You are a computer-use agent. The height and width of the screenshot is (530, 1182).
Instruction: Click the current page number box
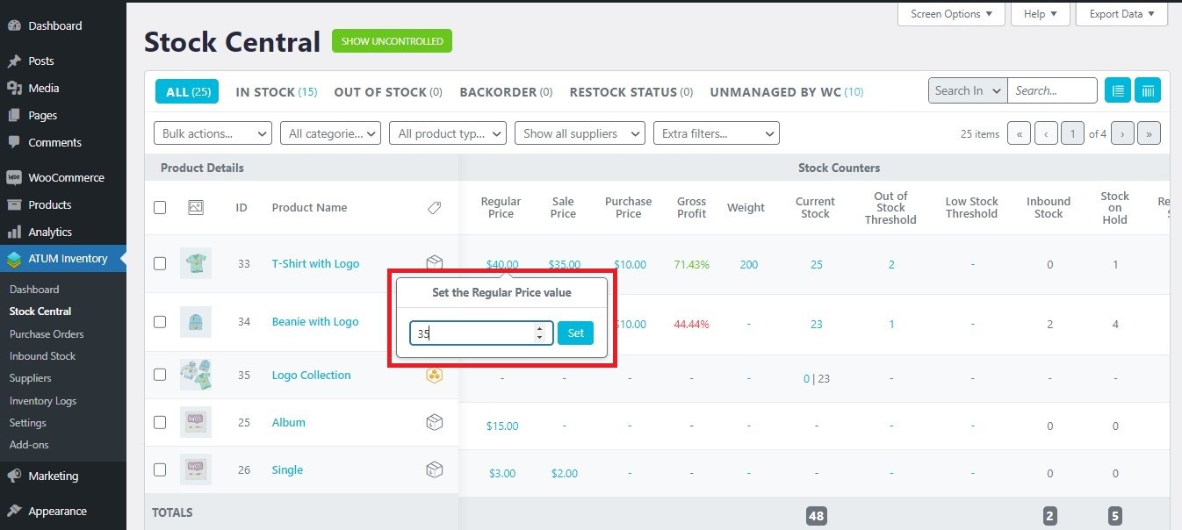[1072, 134]
